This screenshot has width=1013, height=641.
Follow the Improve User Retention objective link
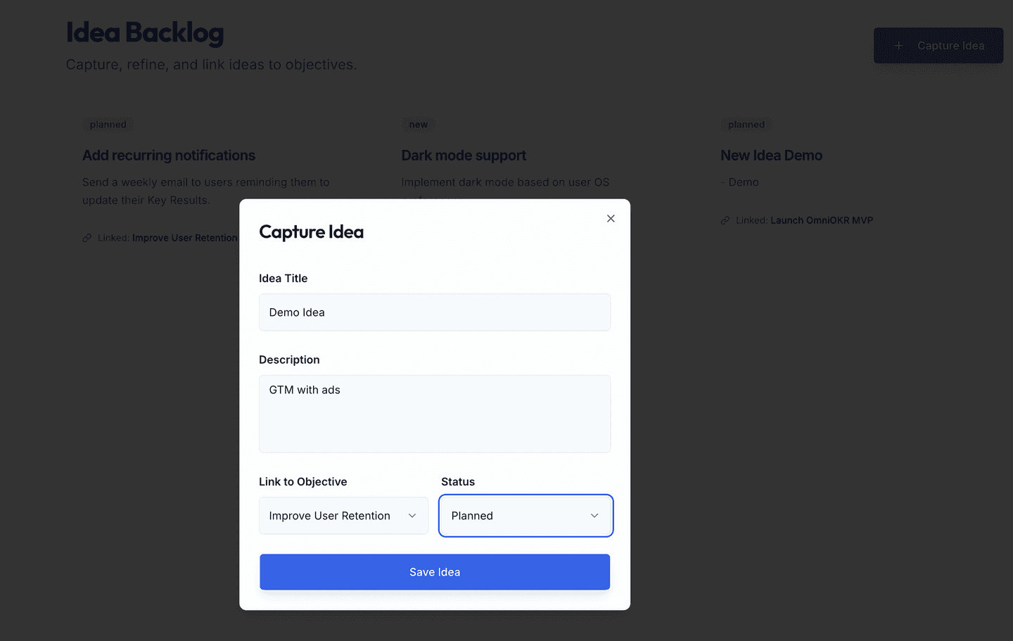coord(184,238)
